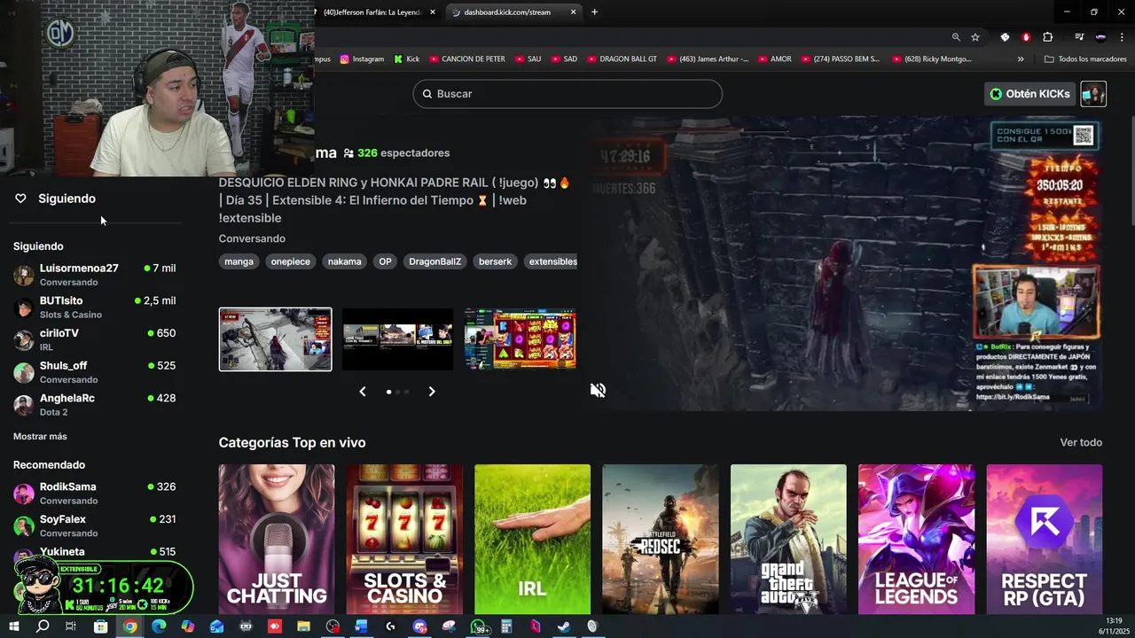
Task: Open the League of Legends category card
Action: [916, 539]
